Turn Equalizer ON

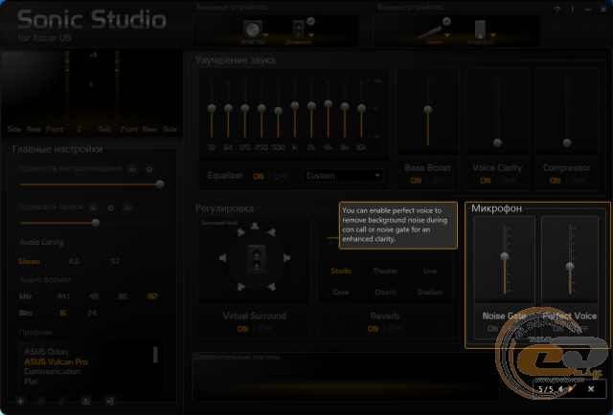point(259,177)
